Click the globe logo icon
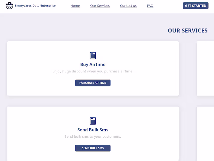This screenshot has height=161, width=214. pos(9,6)
